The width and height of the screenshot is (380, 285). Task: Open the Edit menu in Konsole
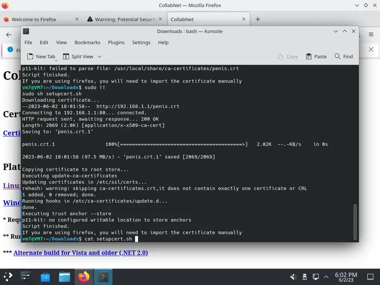44,42
